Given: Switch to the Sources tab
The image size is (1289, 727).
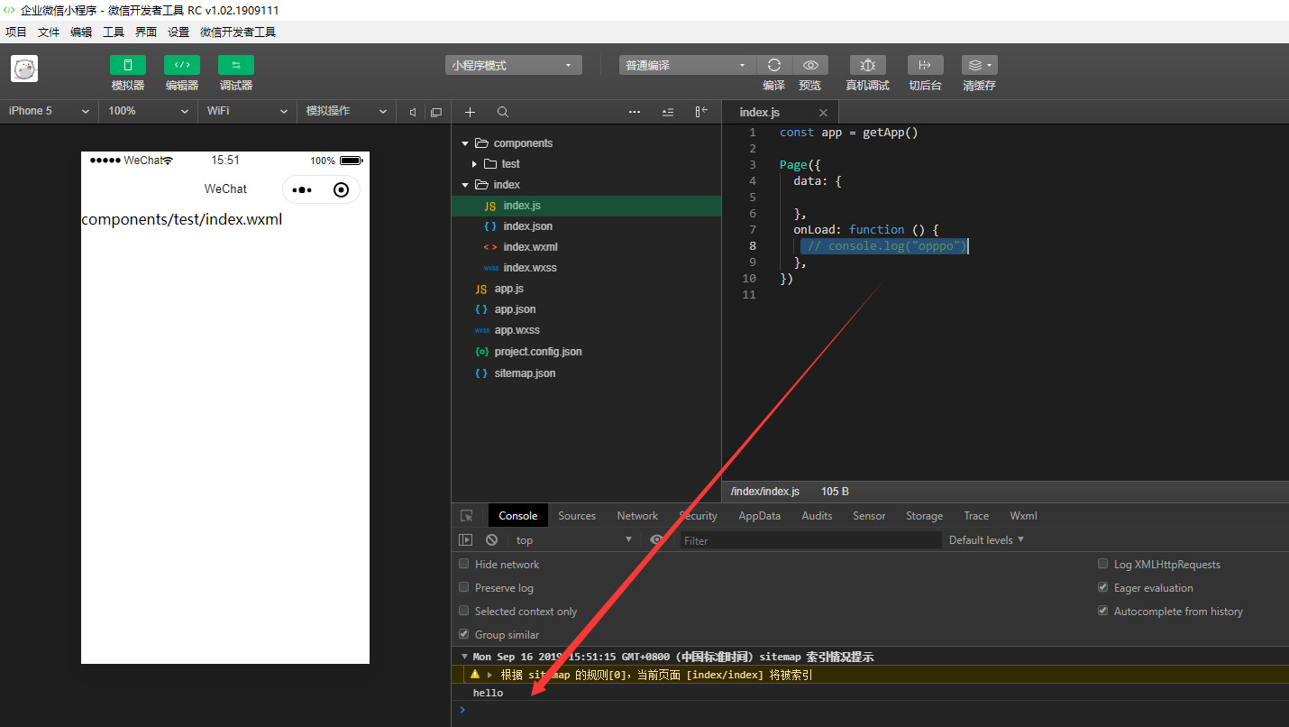Looking at the screenshot, I should (x=577, y=516).
